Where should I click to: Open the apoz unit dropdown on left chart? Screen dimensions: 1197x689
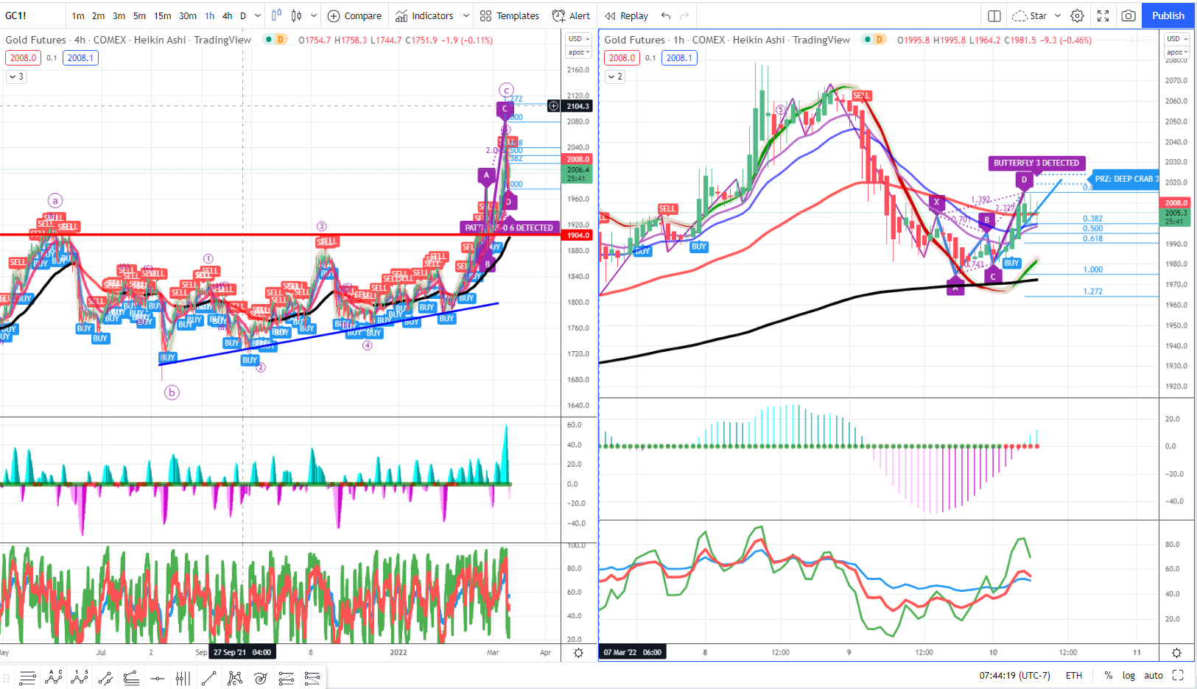[x=579, y=52]
